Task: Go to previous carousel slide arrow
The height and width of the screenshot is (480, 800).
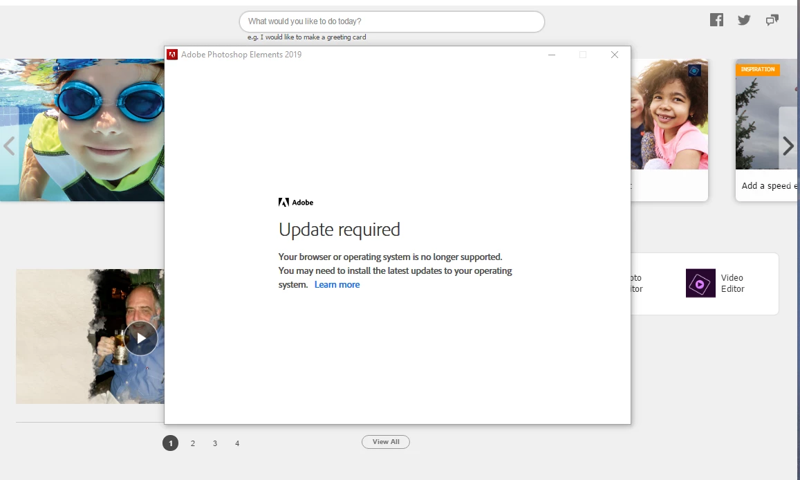Action: 9,146
